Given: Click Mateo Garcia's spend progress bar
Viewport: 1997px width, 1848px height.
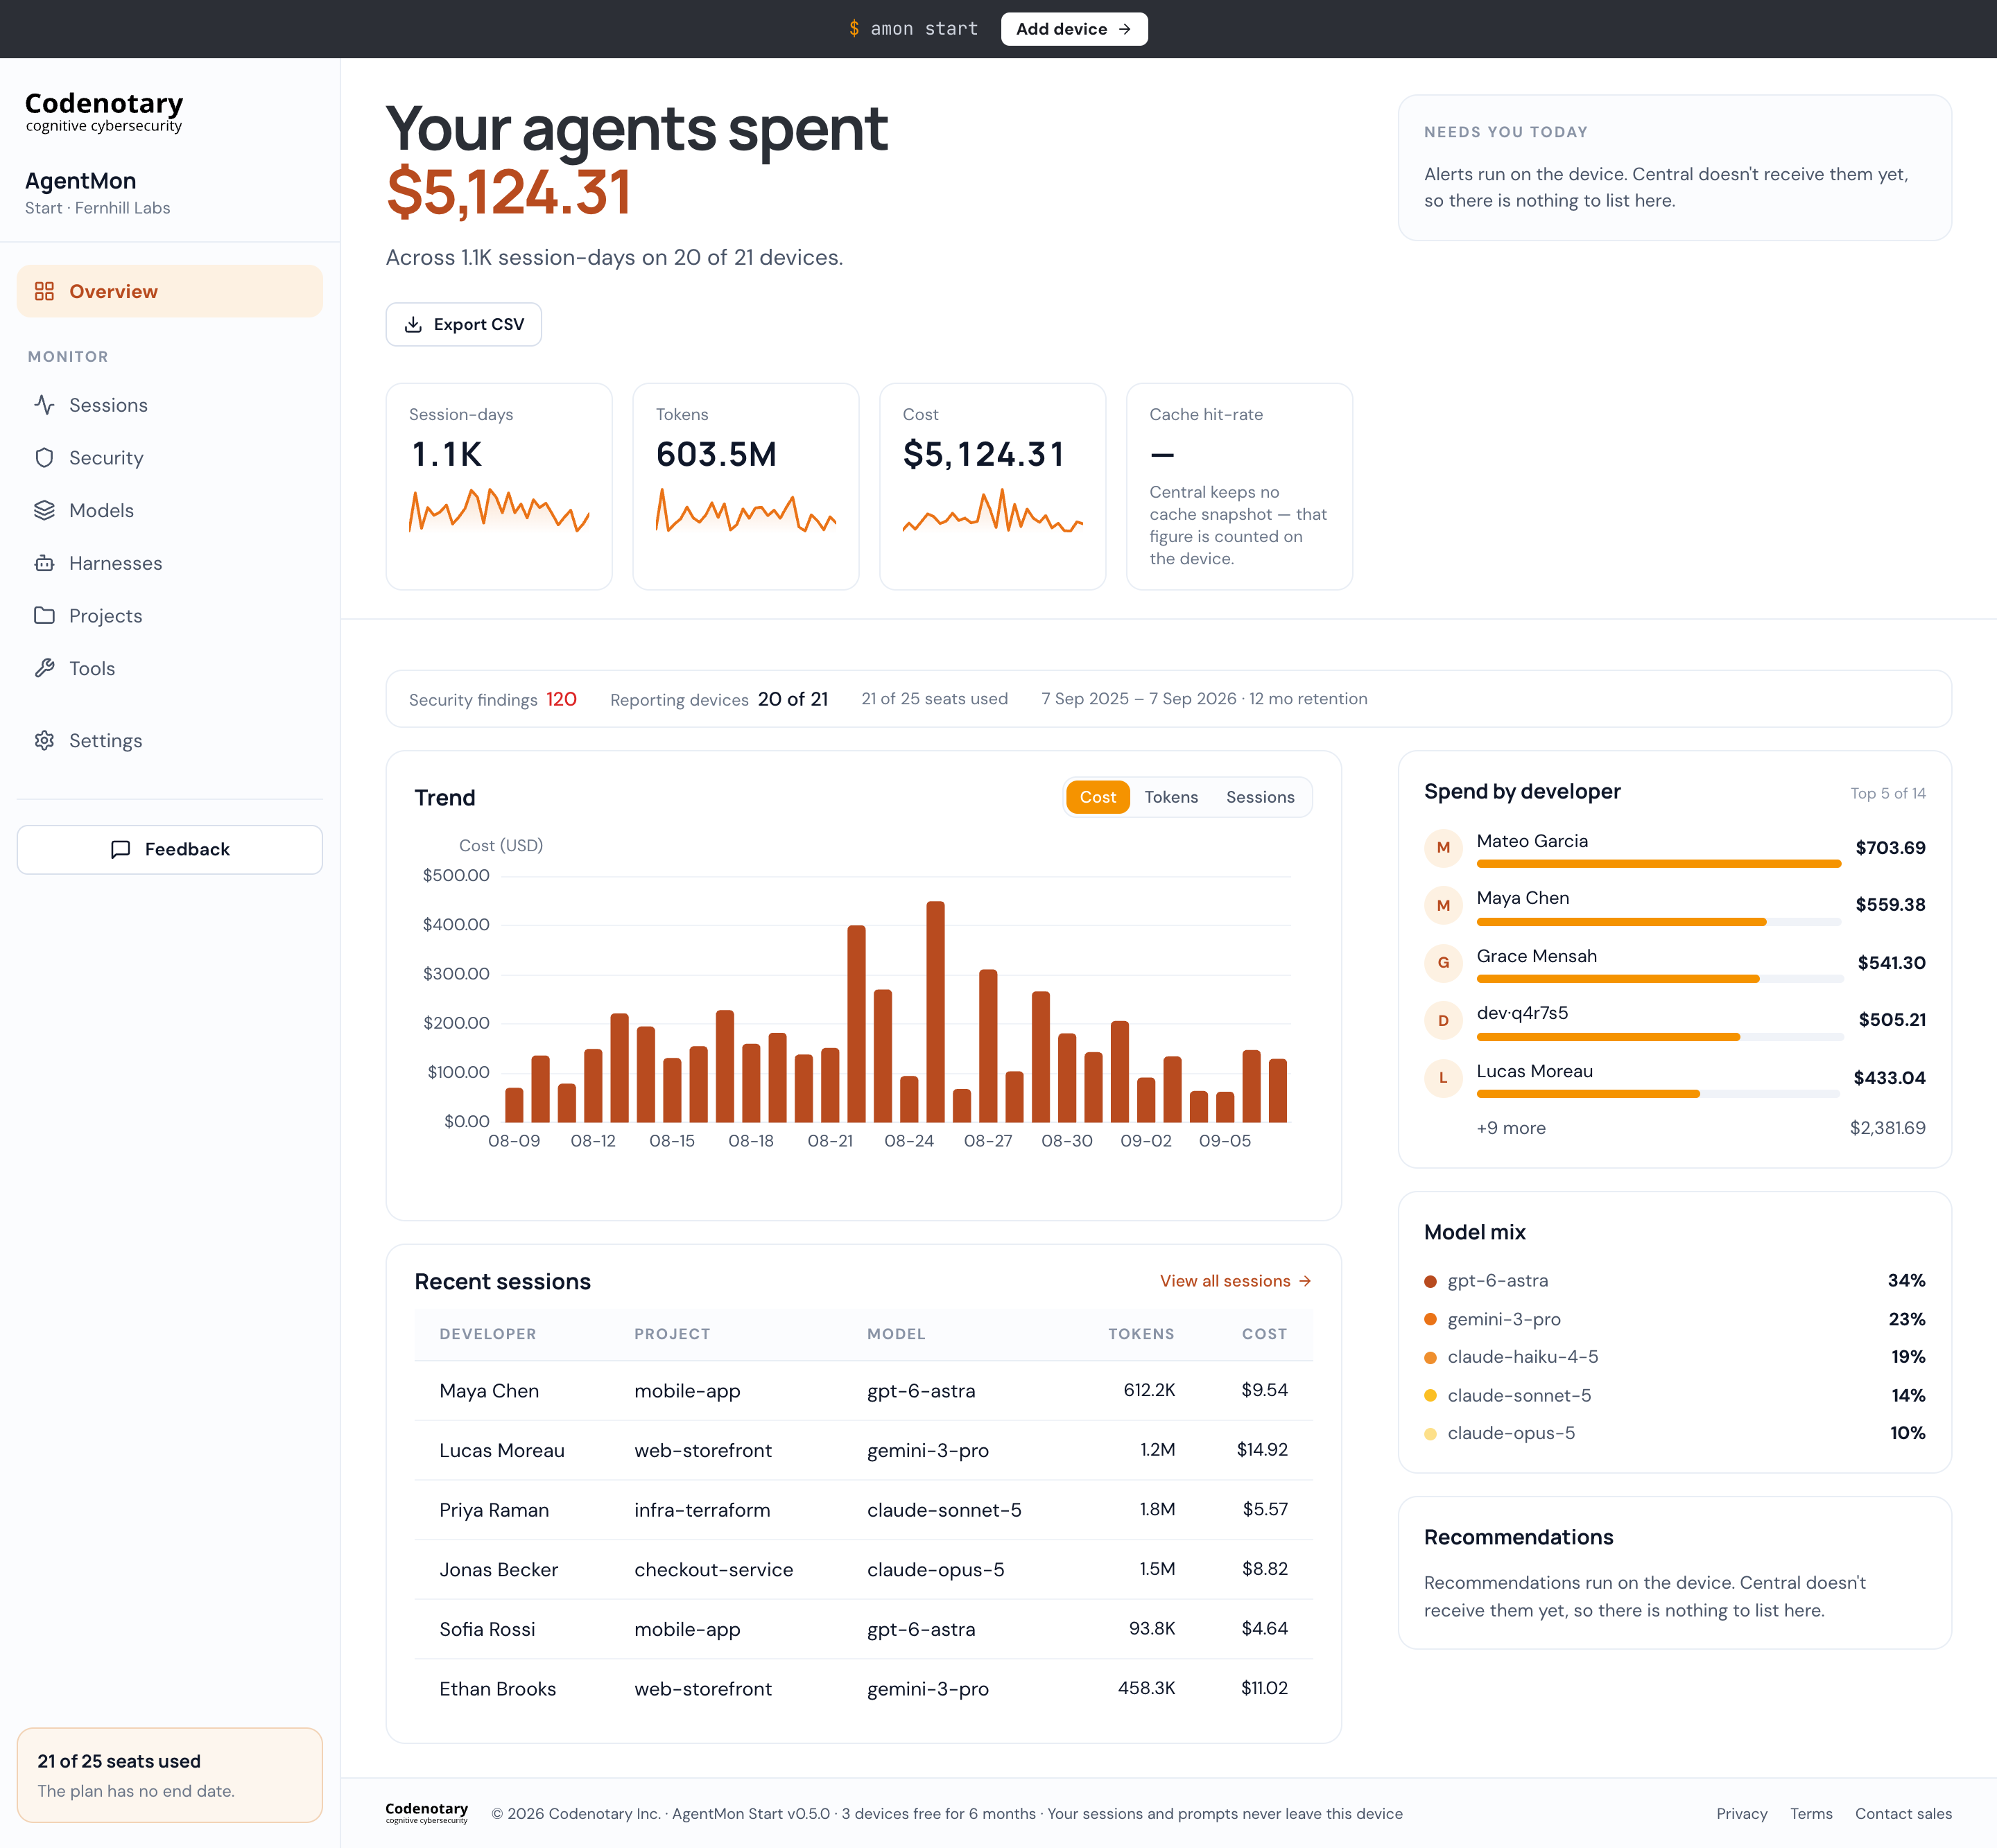Looking at the screenshot, I should [x=1659, y=864].
